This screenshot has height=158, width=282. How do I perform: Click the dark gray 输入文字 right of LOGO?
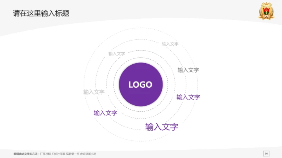tap(188, 70)
